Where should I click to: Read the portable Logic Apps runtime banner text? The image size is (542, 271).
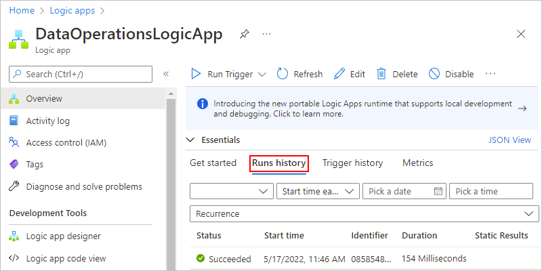tap(362, 108)
